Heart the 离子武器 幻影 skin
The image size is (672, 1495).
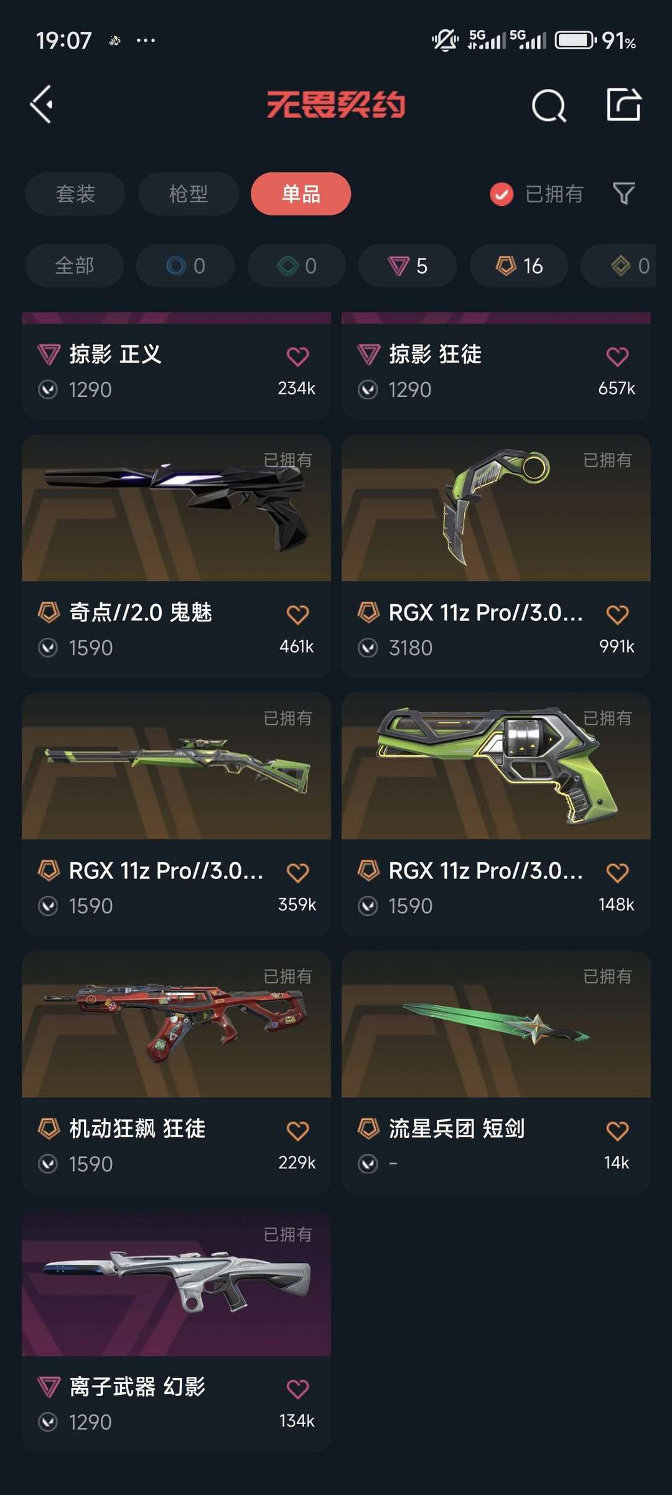[x=297, y=1388]
